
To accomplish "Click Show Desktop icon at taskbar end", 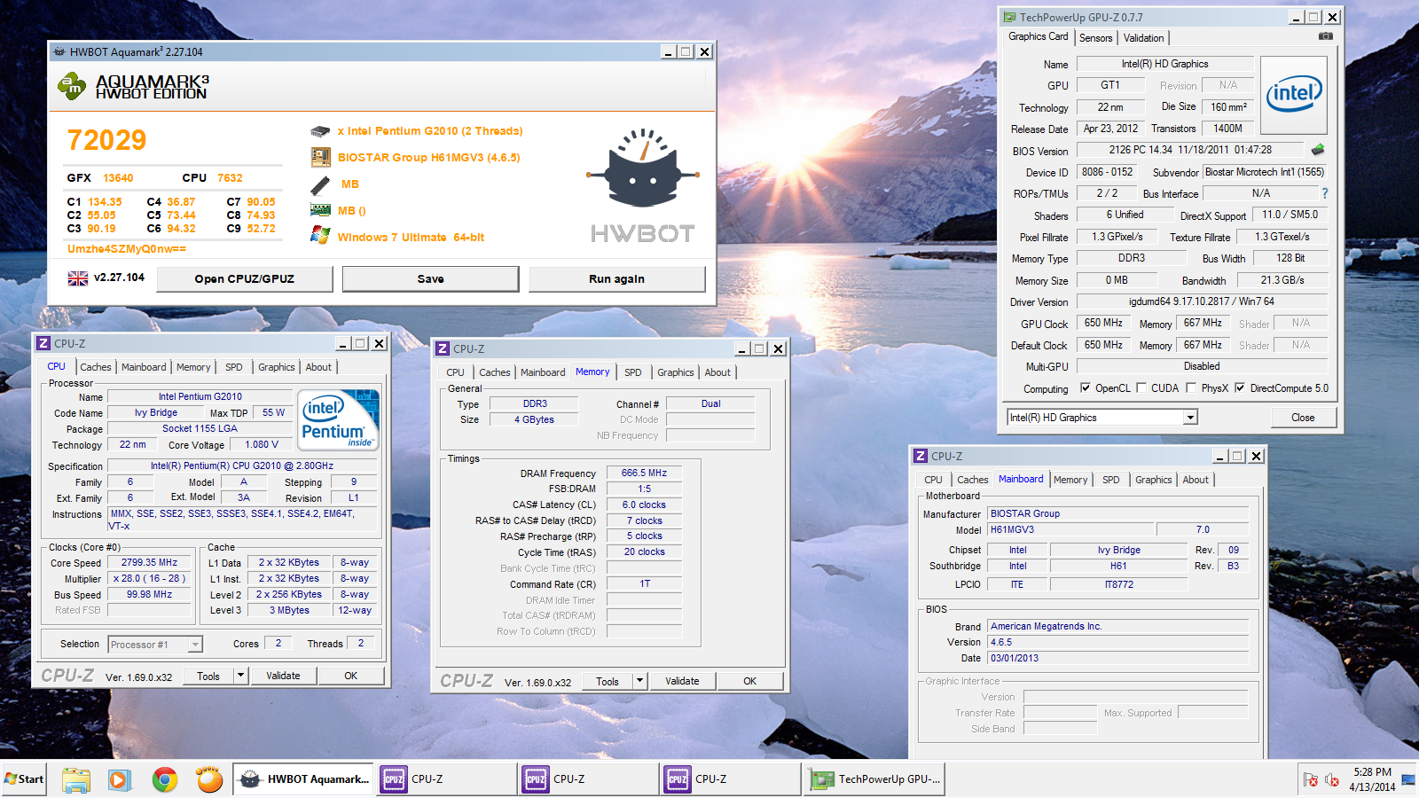I will point(1407,779).
